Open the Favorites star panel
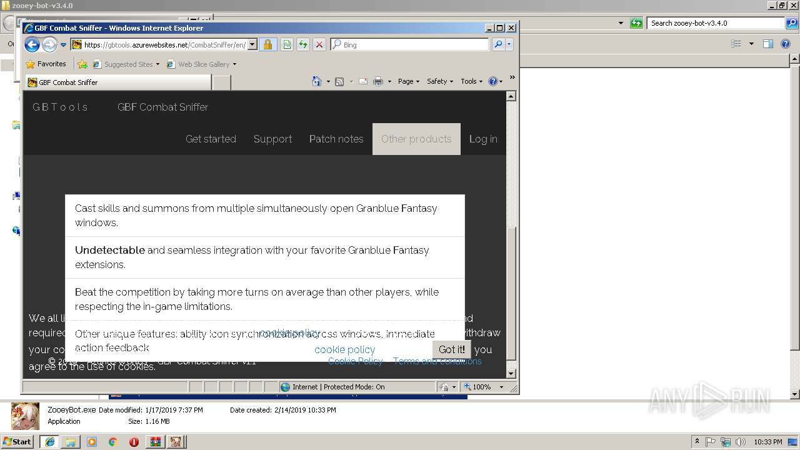 pos(46,64)
